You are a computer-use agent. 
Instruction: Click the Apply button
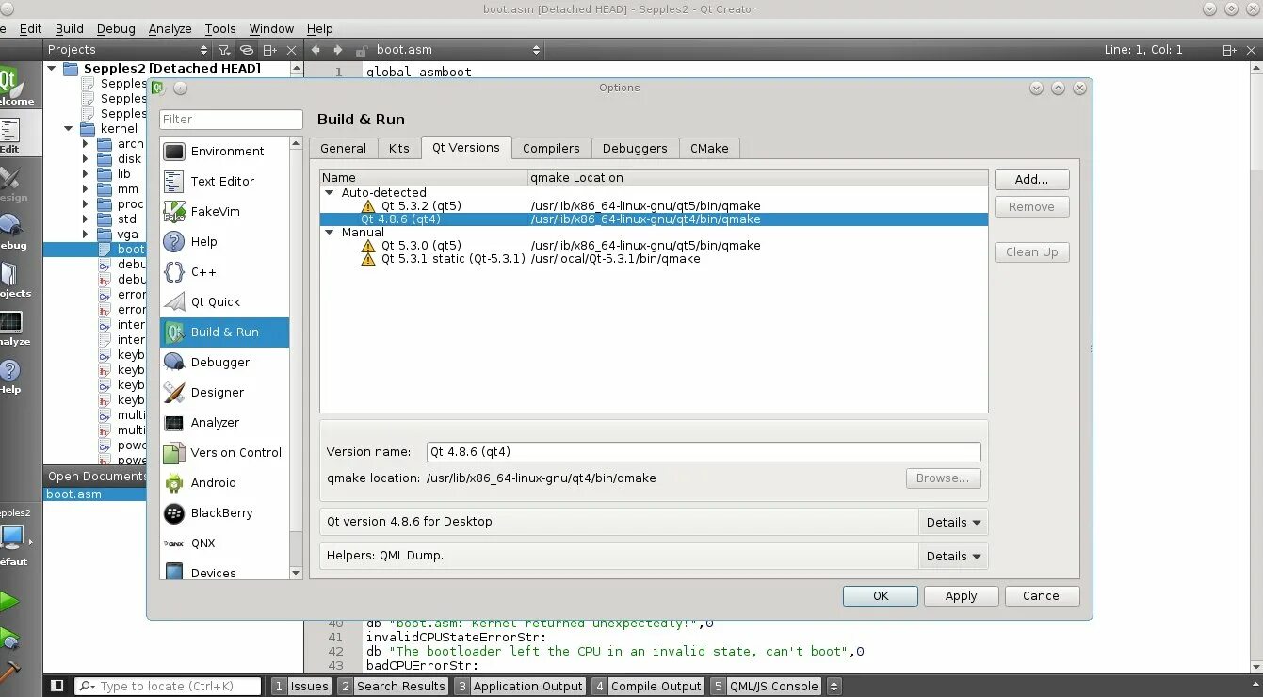[961, 595]
